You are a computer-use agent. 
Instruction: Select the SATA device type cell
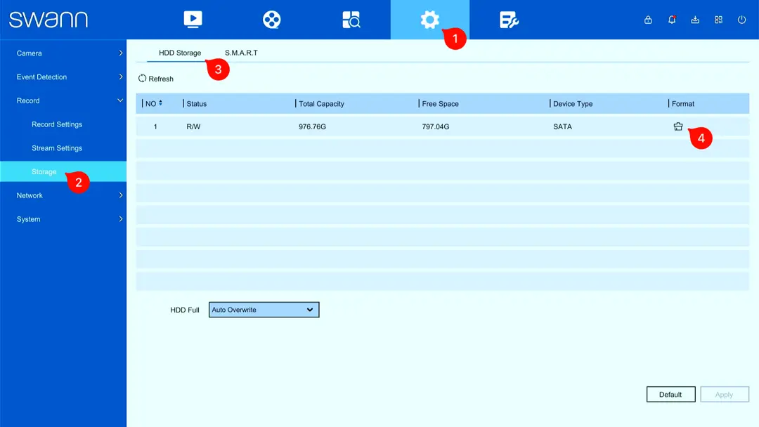coord(562,126)
